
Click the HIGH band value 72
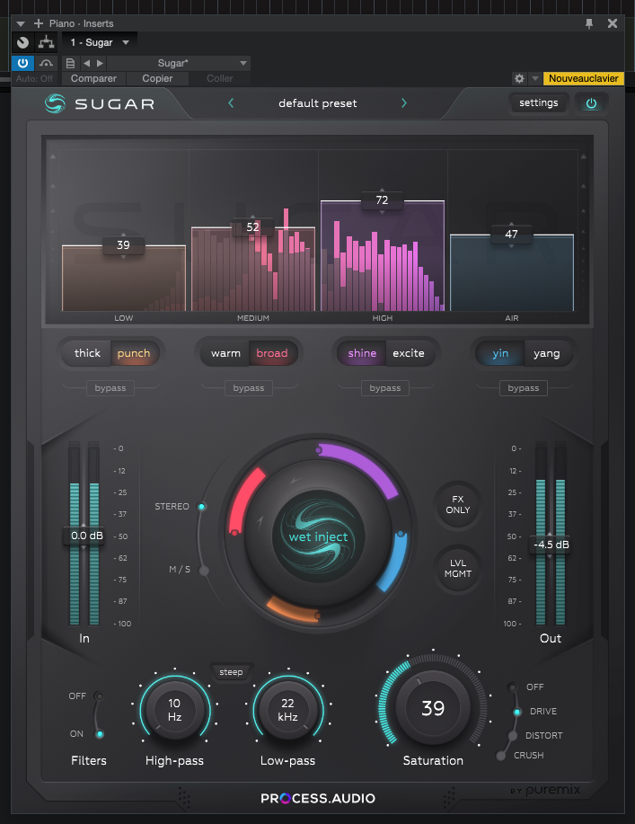(x=382, y=200)
